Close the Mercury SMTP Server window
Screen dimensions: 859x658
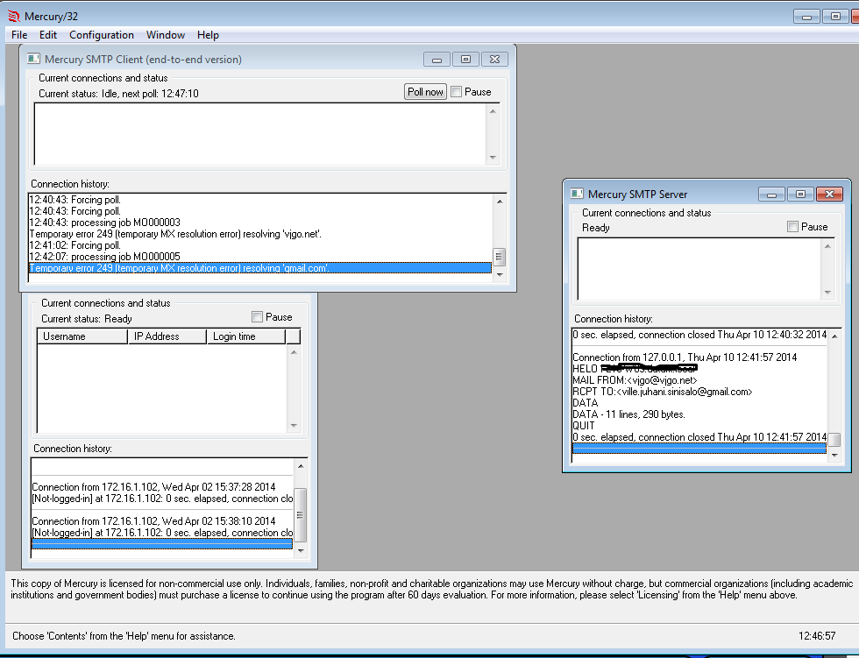pos(829,194)
